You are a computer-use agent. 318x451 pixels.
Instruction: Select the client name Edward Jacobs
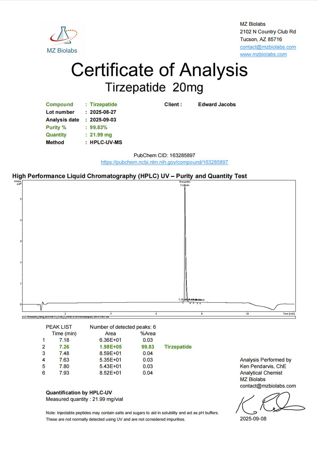(x=217, y=104)
